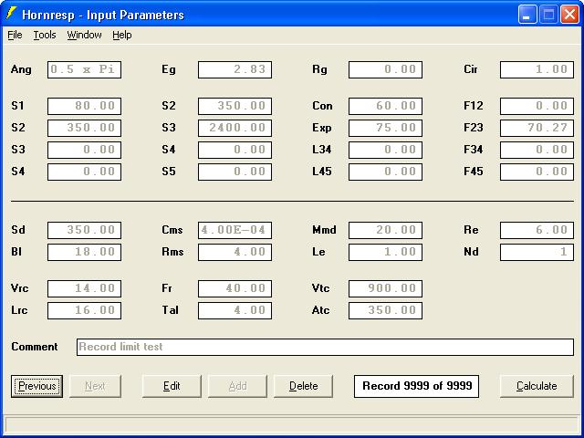Click the Re field showing 6.00
Image resolution: width=584 pixels, height=438 pixels.
click(x=537, y=230)
